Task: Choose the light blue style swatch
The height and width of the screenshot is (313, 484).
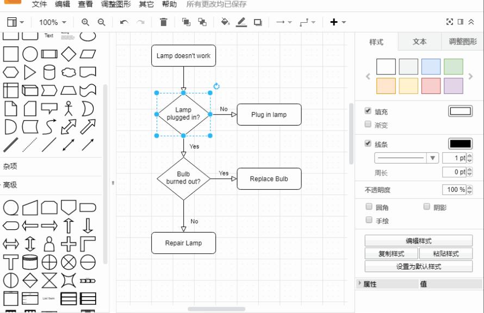Action: [x=431, y=67]
